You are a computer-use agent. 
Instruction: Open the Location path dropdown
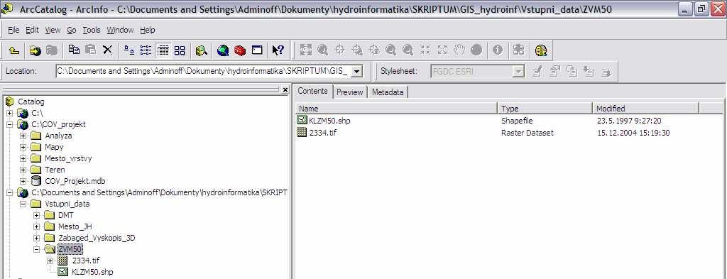(356, 72)
